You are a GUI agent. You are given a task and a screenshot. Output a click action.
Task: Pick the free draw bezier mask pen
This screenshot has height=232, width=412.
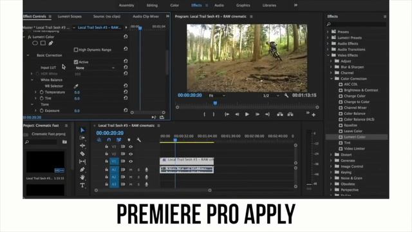51,43
